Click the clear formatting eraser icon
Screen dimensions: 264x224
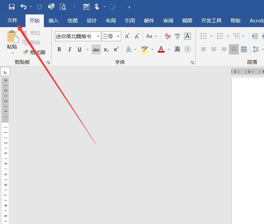(x=168, y=36)
